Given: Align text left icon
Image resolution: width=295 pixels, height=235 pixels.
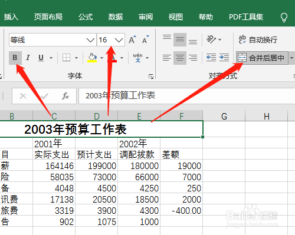Looking at the screenshot, I should 167,58.
